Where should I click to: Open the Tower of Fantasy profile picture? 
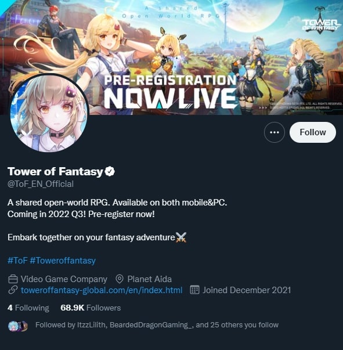[49, 113]
